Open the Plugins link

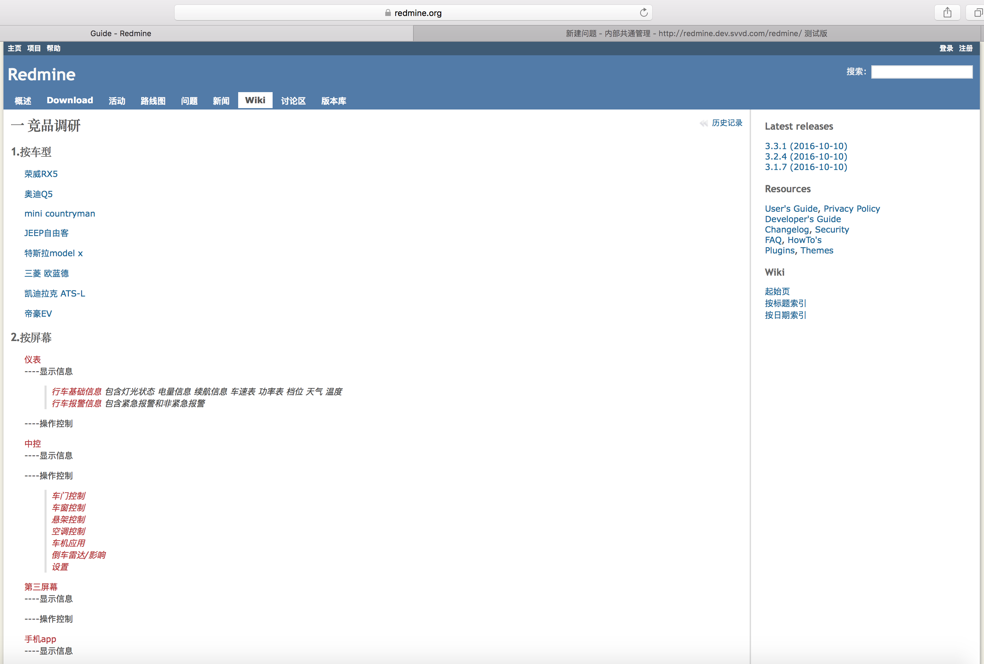[x=780, y=251]
